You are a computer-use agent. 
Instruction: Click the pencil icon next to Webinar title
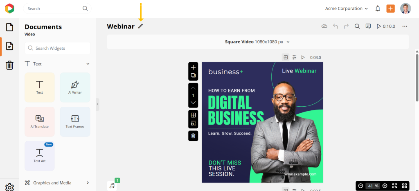[141, 26]
